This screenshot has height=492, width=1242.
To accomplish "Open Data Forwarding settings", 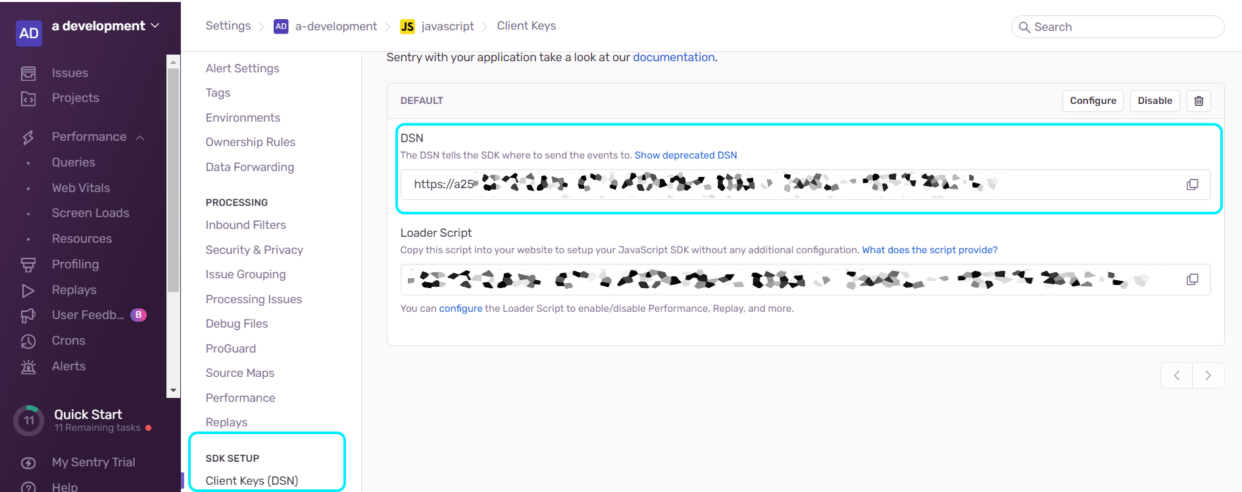I will (x=249, y=167).
